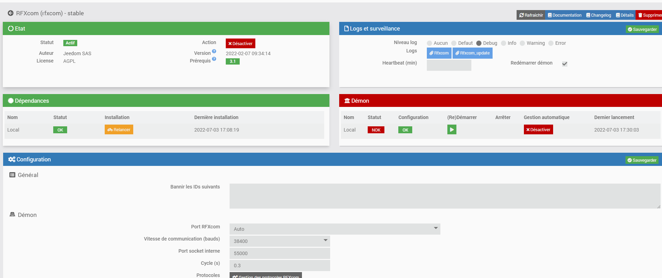The image size is (662, 278).
Task: Click the help icon next to Prérequis
Action: 214,59
